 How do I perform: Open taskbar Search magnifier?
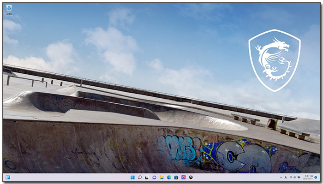pyautogui.click(x=140, y=177)
